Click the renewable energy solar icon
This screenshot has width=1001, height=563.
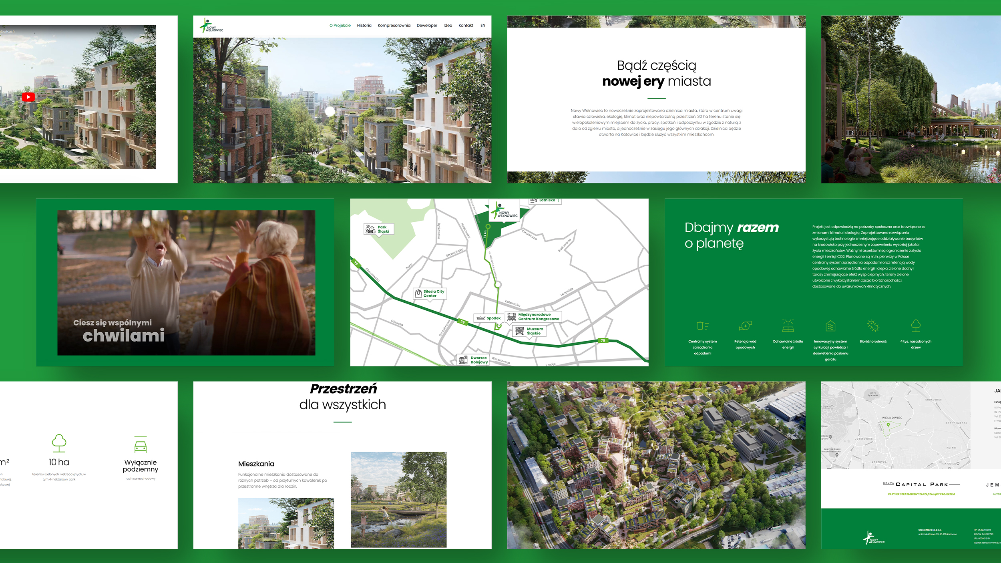[788, 326]
